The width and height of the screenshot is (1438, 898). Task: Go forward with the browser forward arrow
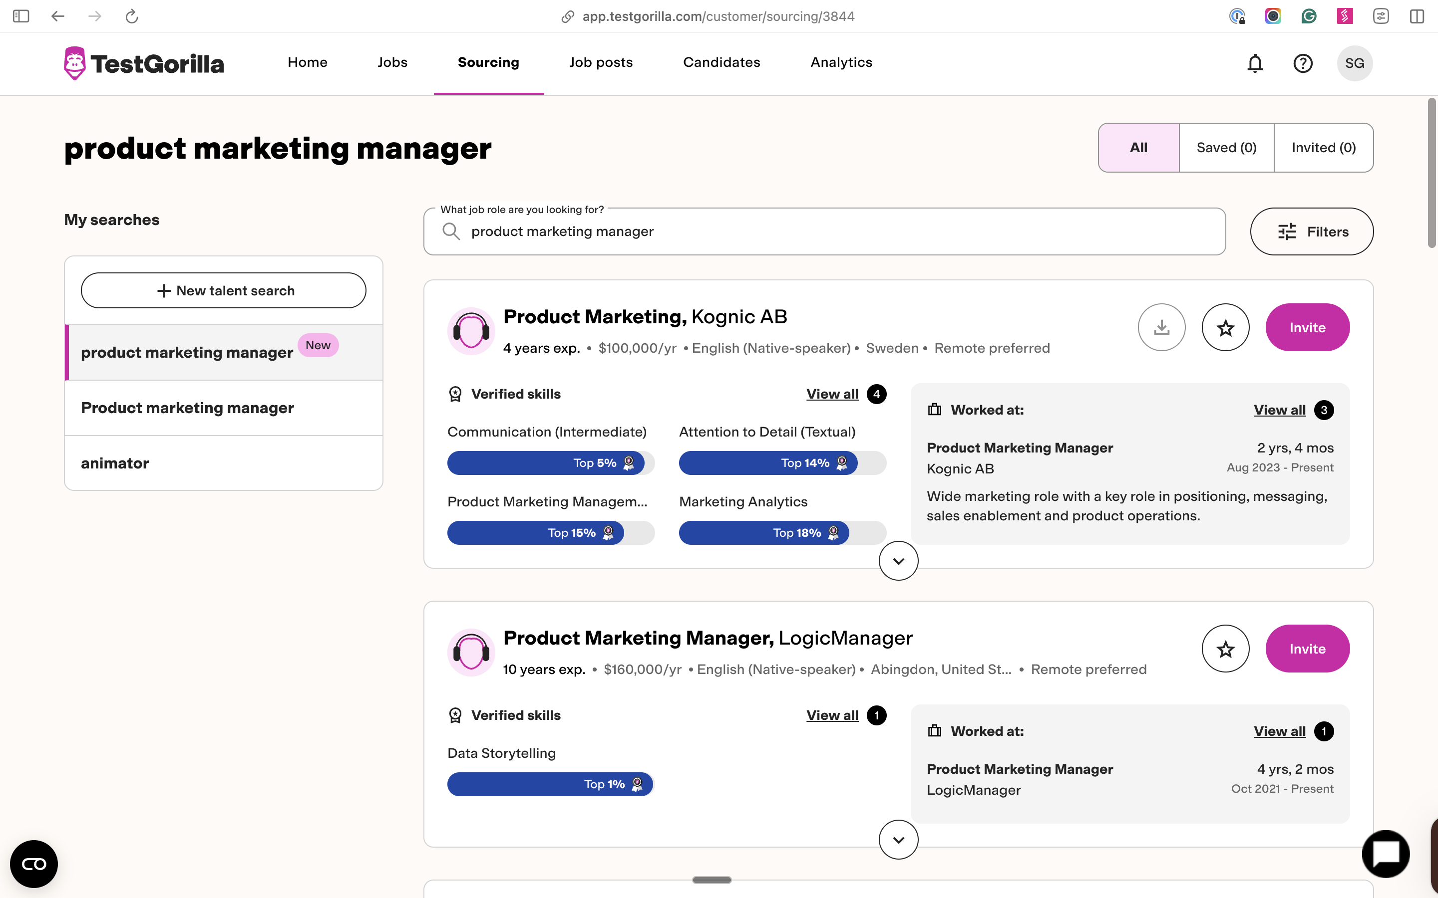click(94, 16)
